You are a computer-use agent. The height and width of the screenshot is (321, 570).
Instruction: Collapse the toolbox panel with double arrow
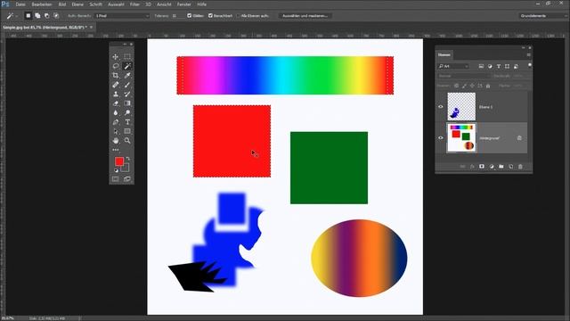click(125, 44)
